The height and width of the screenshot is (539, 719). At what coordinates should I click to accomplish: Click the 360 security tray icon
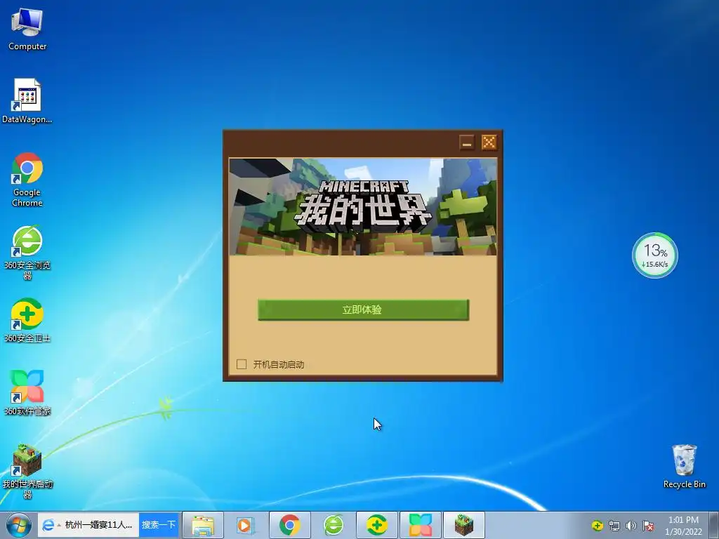coord(597,526)
